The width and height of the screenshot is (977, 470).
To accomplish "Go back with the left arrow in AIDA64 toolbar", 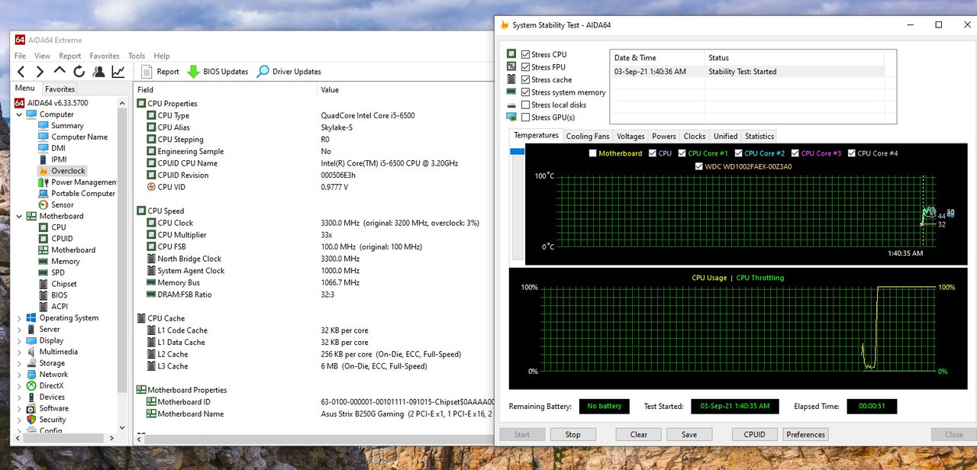I will tap(21, 72).
